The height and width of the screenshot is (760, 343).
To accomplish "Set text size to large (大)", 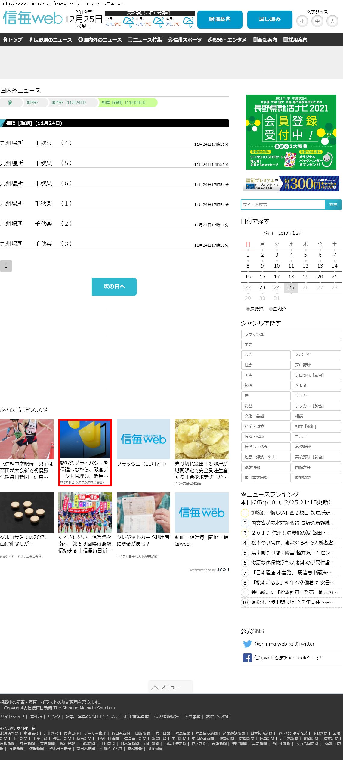I will [x=332, y=21].
